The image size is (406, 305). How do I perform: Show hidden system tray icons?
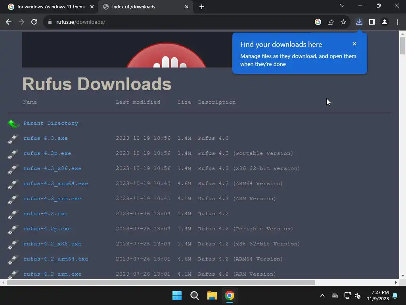point(322,295)
